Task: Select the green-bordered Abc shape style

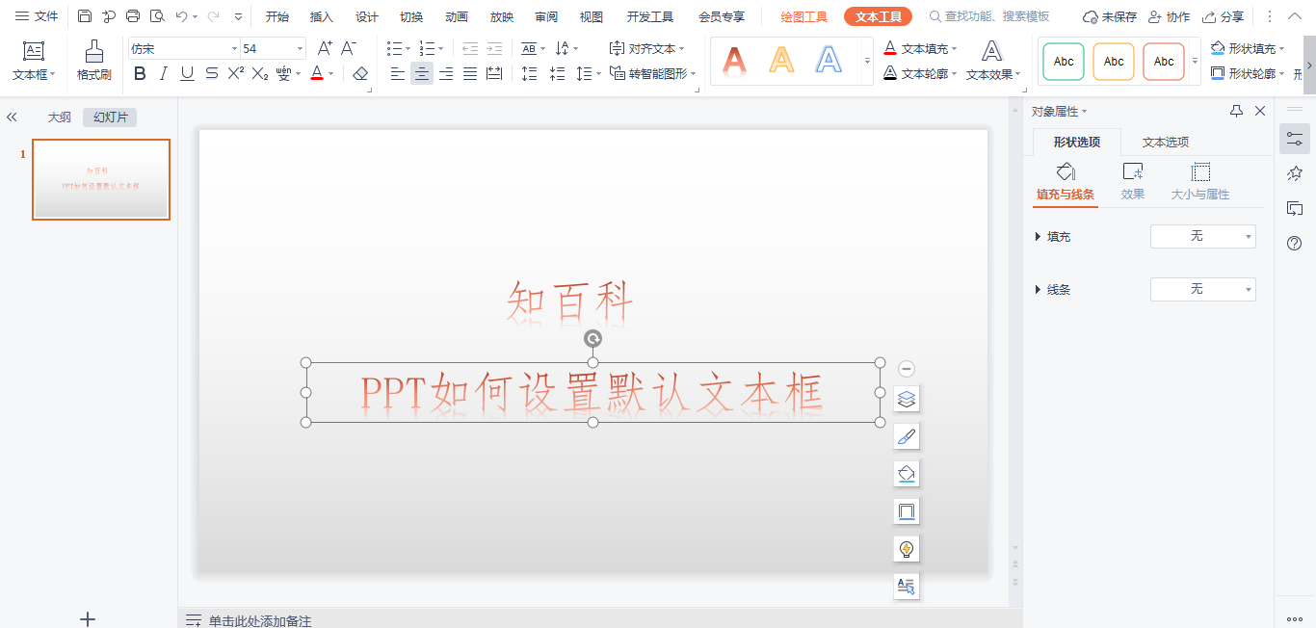Action: pyautogui.click(x=1064, y=62)
